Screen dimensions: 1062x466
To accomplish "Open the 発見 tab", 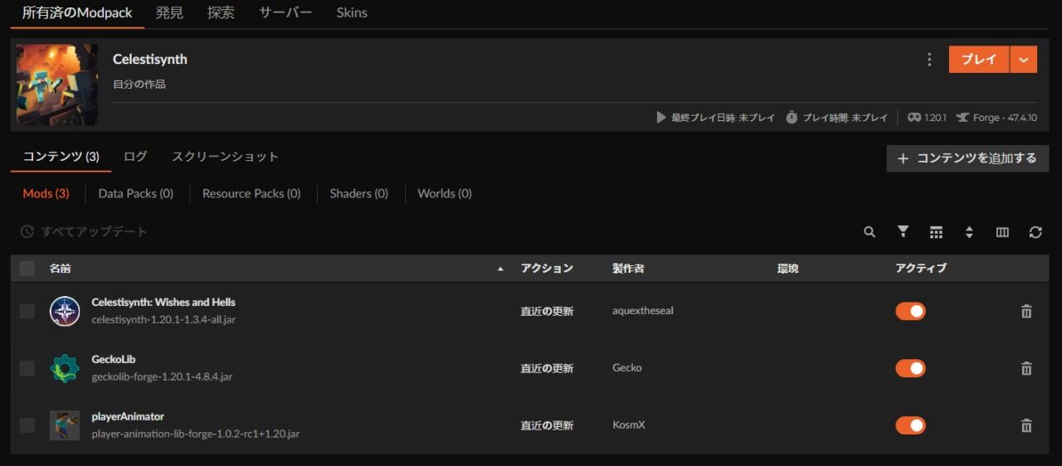I will coord(169,13).
